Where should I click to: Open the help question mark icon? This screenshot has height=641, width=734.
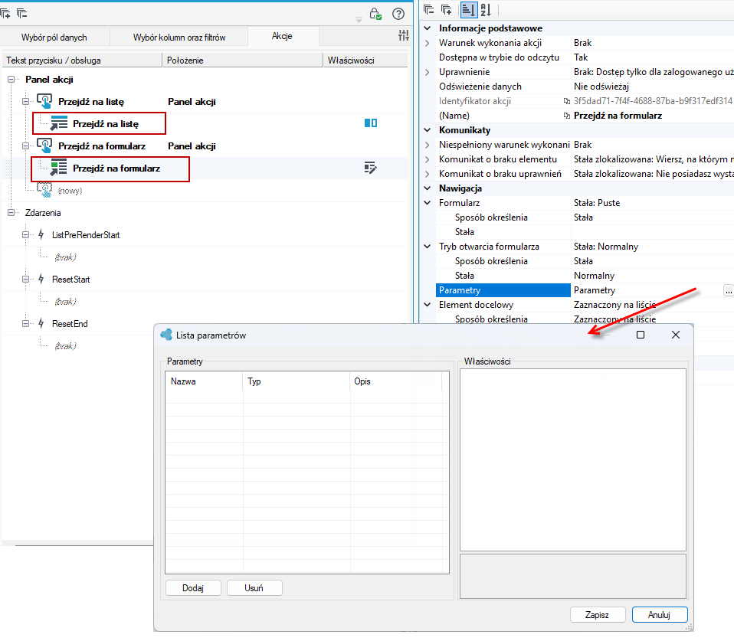398,14
